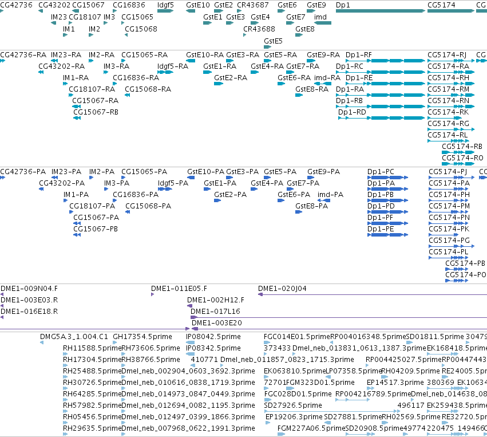Select clone DME1-003E20 label
The width and height of the screenshot is (487, 437).
click(216, 323)
